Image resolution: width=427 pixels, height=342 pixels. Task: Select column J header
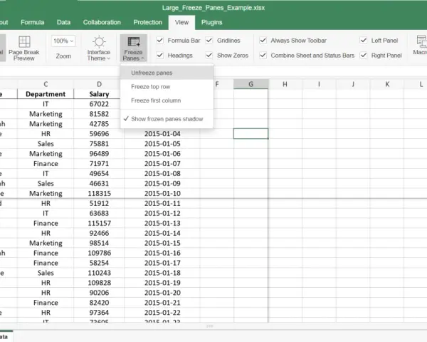click(x=353, y=84)
